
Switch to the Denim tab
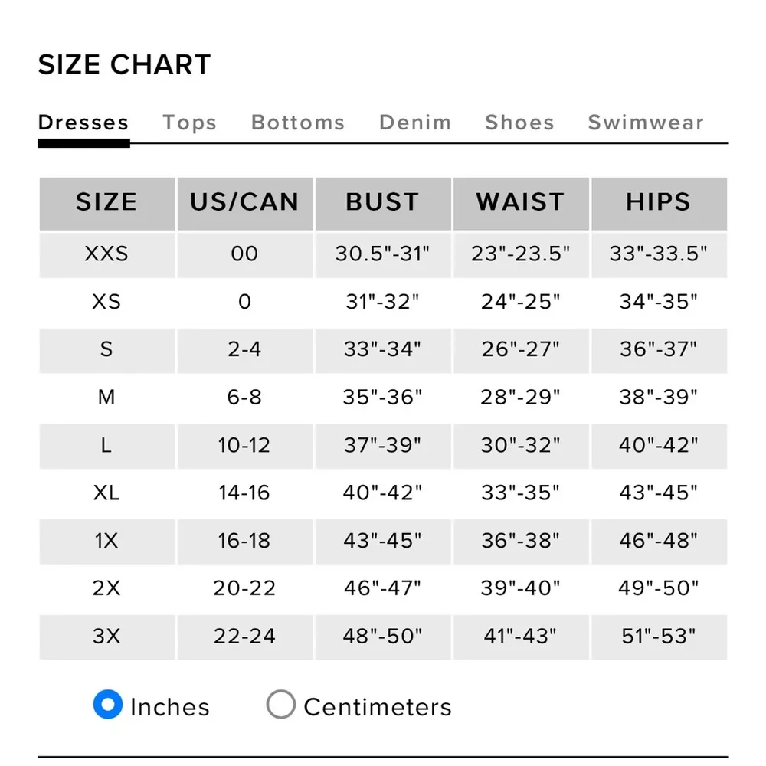click(x=415, y=123)
